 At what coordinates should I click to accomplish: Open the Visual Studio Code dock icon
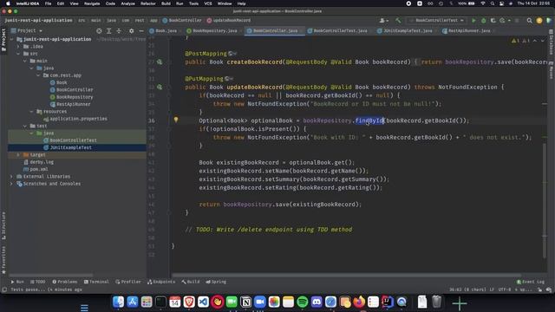[x=203, y=302]
